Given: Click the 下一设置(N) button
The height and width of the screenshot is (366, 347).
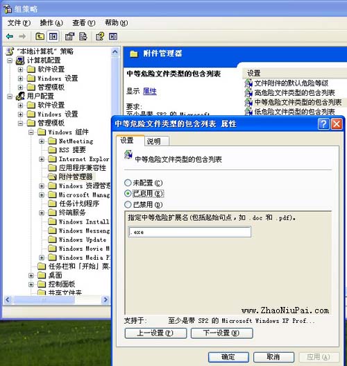Looking at the screenshot, I should click(221, 333).
